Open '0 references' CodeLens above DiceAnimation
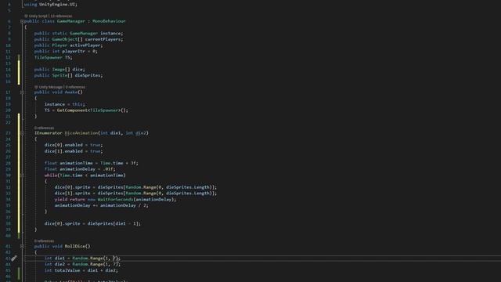 [x=44, y=128]
